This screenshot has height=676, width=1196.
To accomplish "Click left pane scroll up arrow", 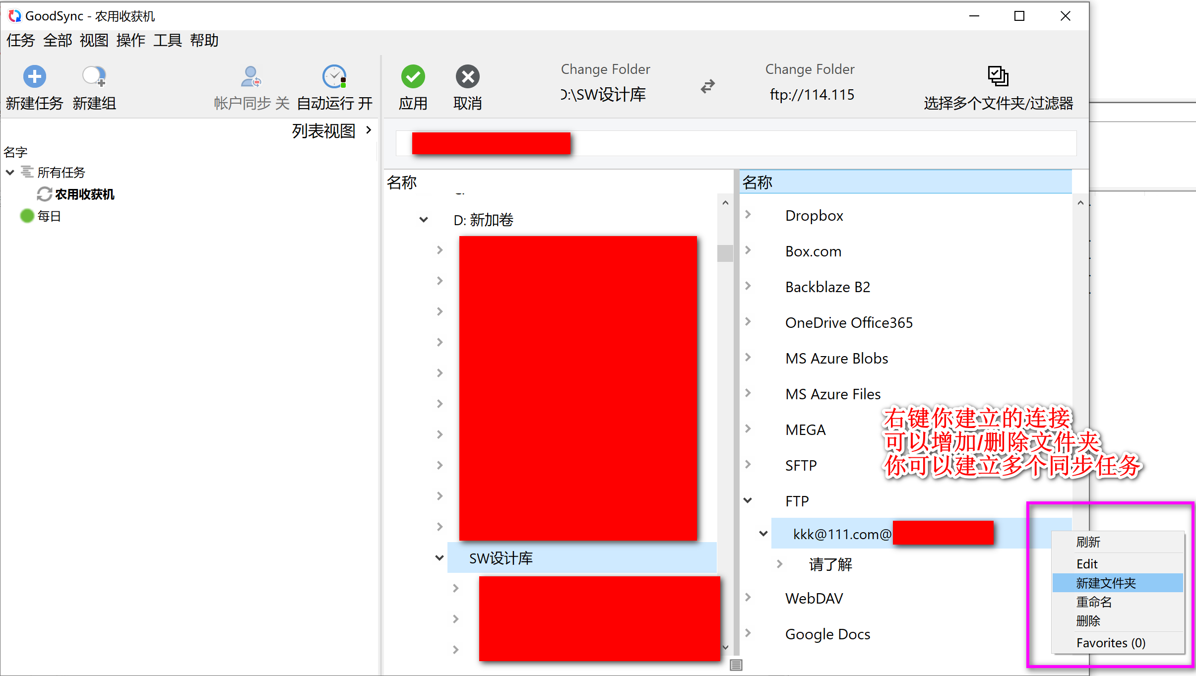I will tap(725, 202).
